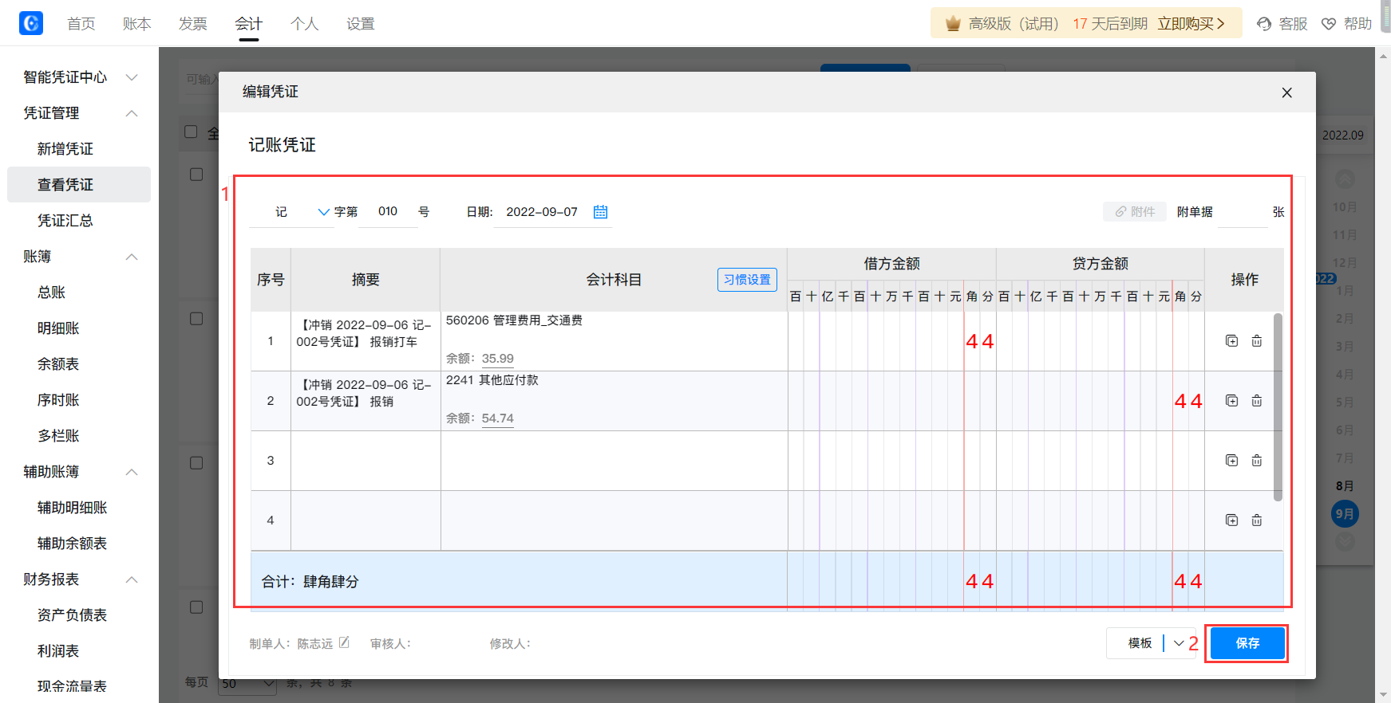
Task: Open the calendar date picker icon
Action: coord(601,211)
